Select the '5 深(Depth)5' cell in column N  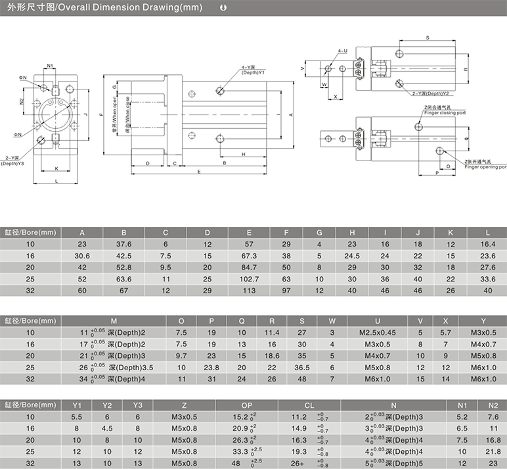(393, 463)
